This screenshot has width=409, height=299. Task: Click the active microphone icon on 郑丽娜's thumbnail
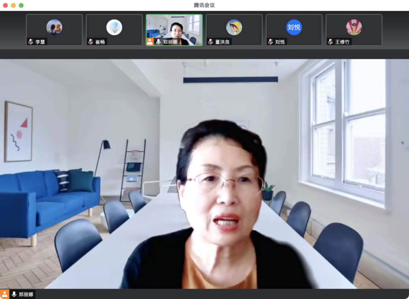pyautogui.click(x=158, y=42)
